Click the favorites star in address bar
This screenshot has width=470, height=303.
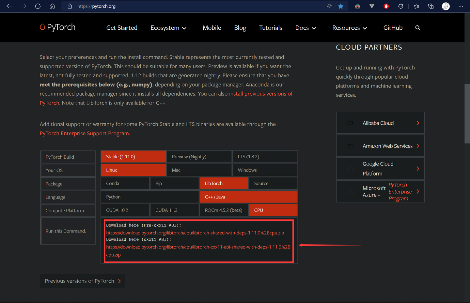click(341, 6)
